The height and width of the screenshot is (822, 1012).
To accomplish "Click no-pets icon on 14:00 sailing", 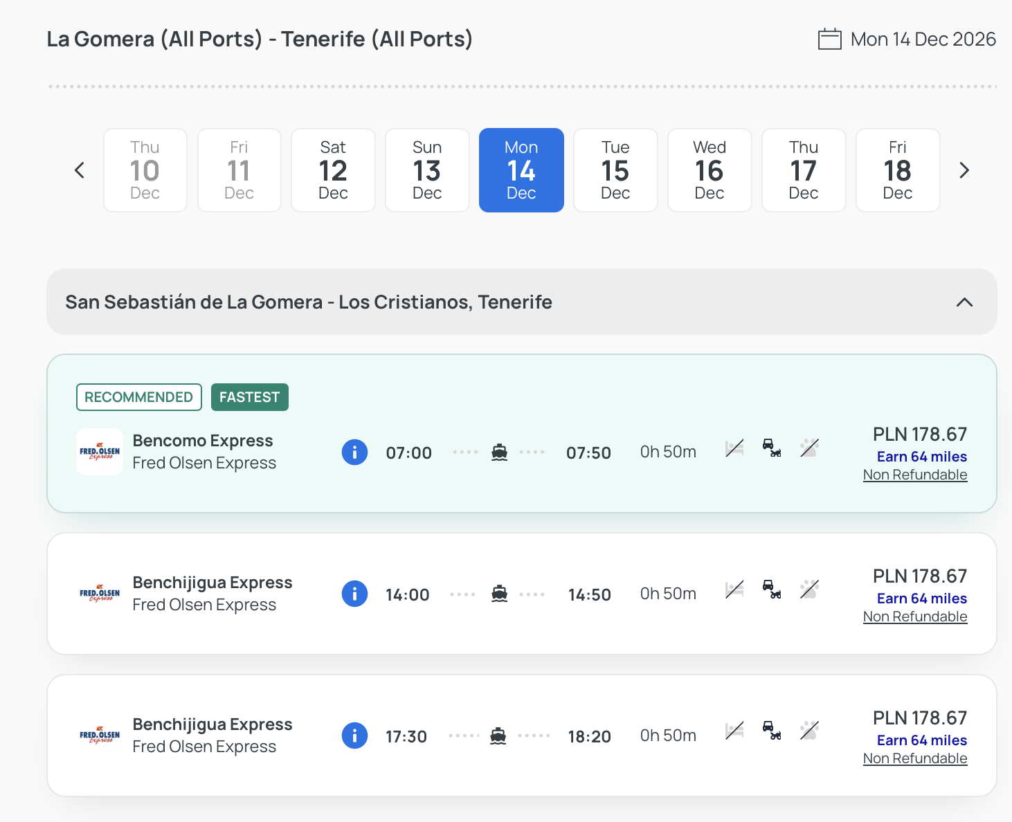I will [809, 590].
